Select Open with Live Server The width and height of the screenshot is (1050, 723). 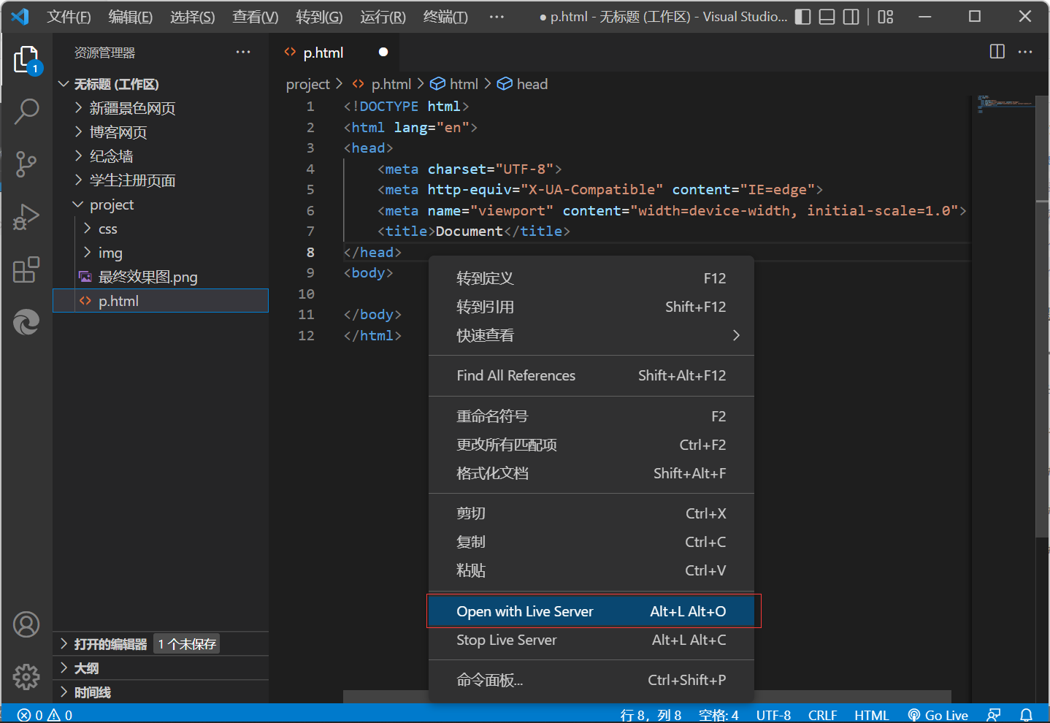click(x=591, y=611)
